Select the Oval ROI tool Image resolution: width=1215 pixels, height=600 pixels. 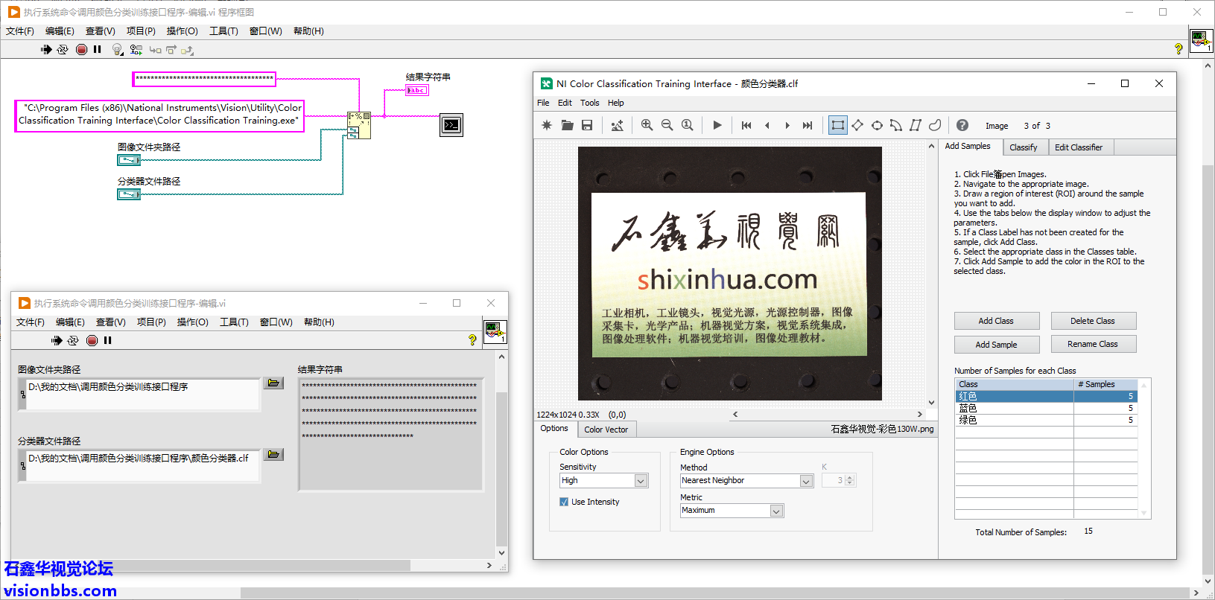[x=877, y=125]
